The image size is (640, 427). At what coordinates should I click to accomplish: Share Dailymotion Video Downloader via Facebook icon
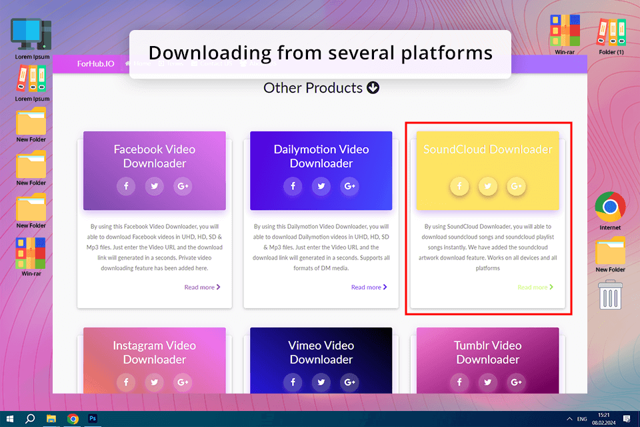coord(293,186)
